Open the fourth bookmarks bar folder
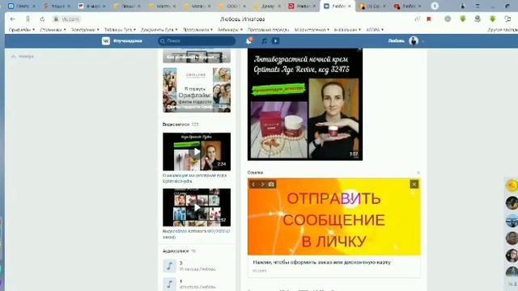This screenshot has width=518, height=291. tap(120, 30)
